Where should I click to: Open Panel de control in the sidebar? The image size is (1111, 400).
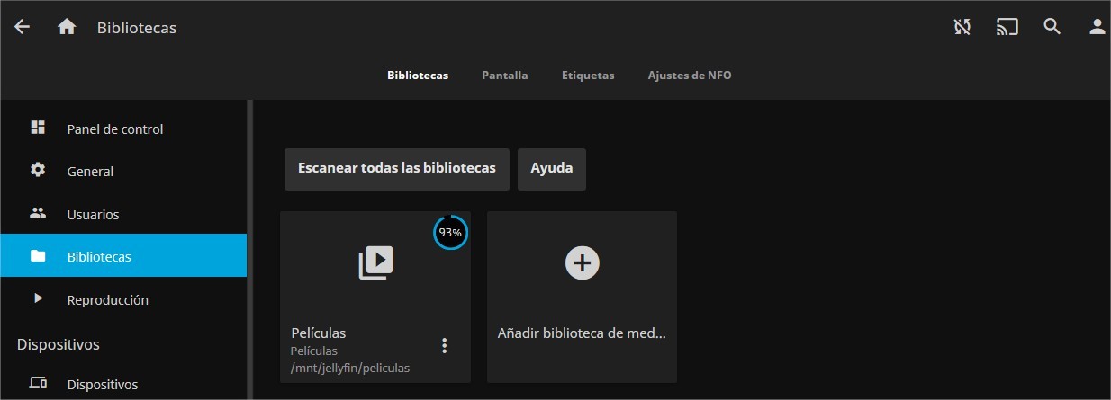pyautogui.click(x=123, y=129)
